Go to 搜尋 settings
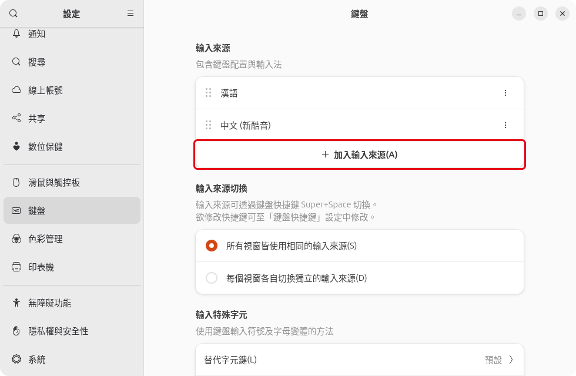Image resolution: width=576 pixels, height=376 pixels. click(72, 62)
